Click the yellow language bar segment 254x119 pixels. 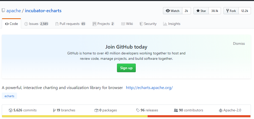tap(74, 116)
